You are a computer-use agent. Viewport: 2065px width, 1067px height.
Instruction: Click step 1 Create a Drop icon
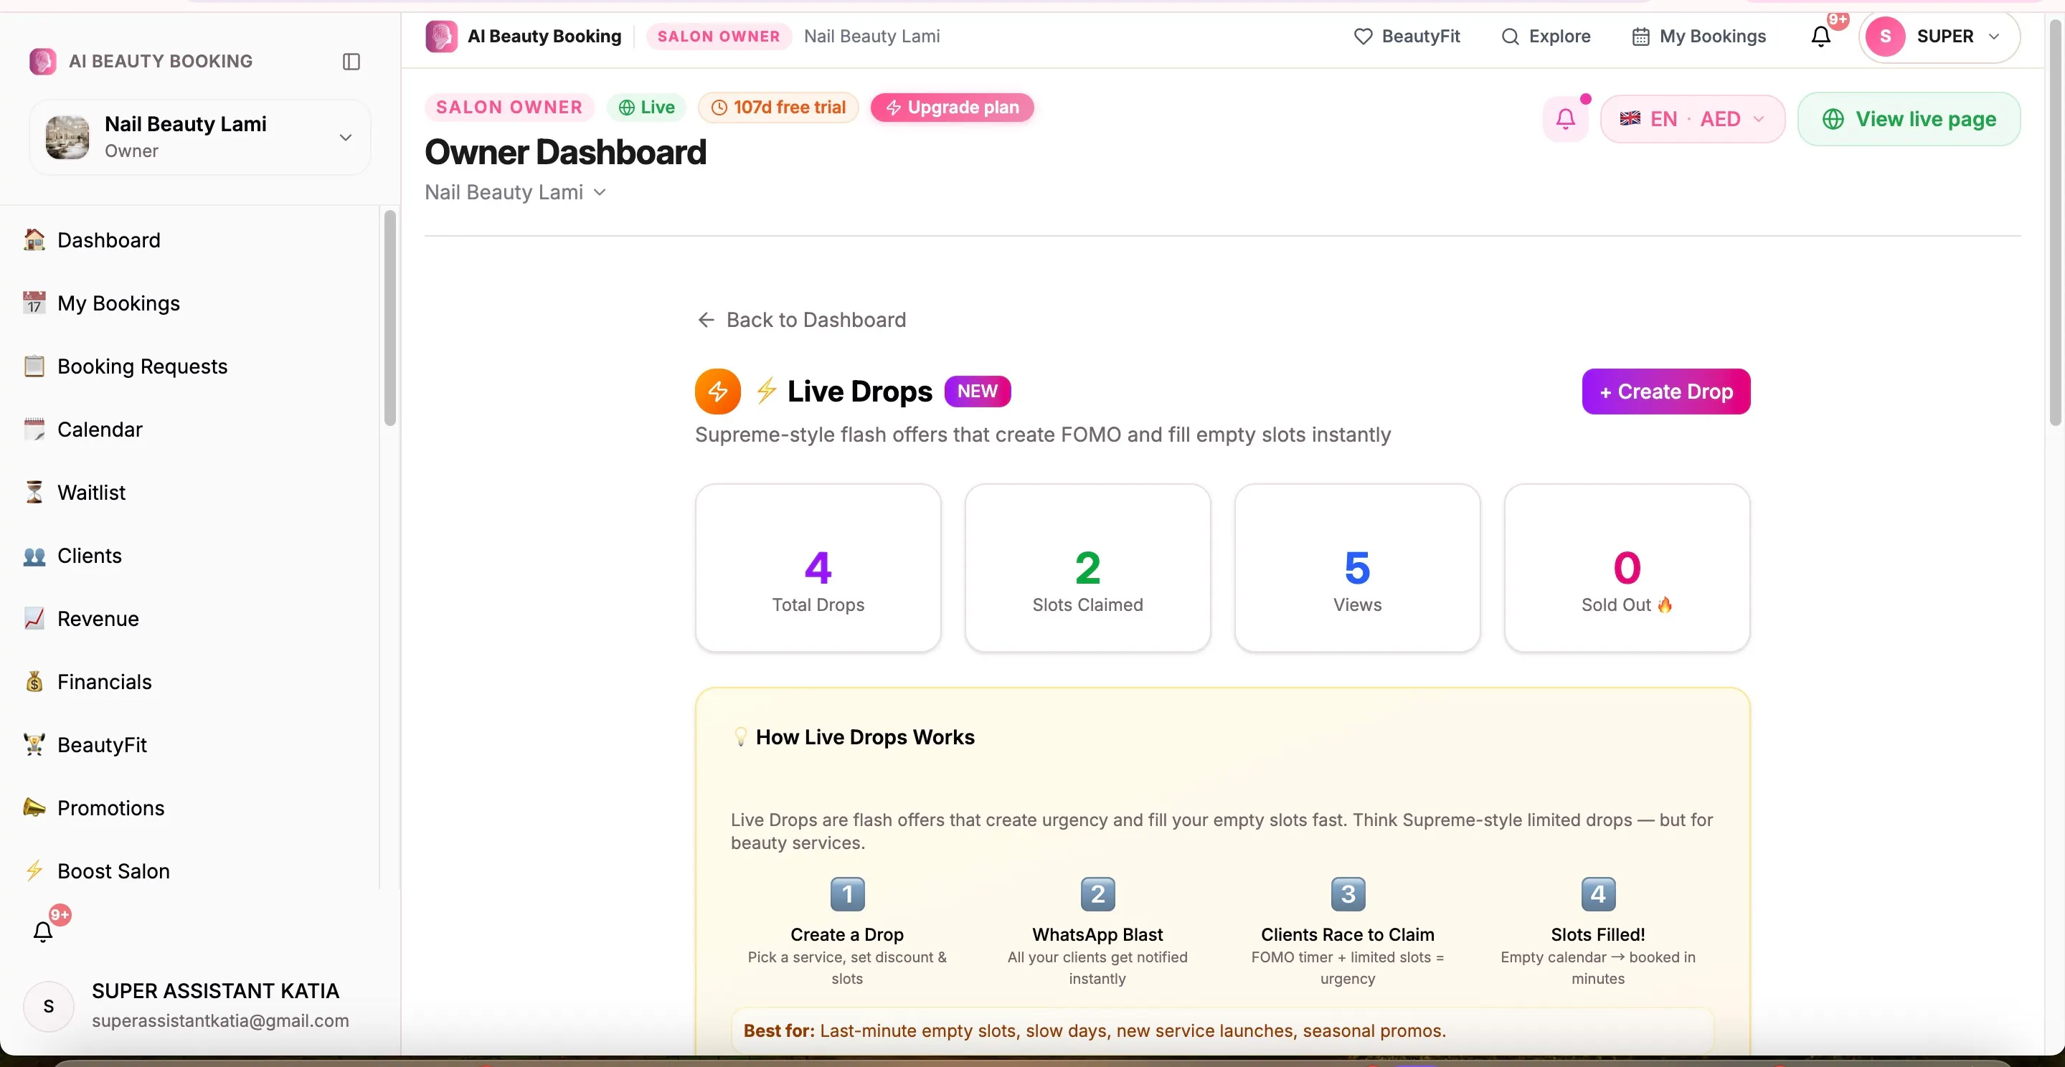click(847, 894)
